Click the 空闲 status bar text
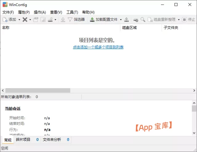This screenshot has height=152, width=197. (x=5, y=148)
